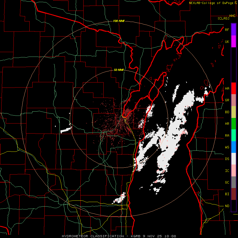Click the BI brown legend swatch

[x=234, y=194]
